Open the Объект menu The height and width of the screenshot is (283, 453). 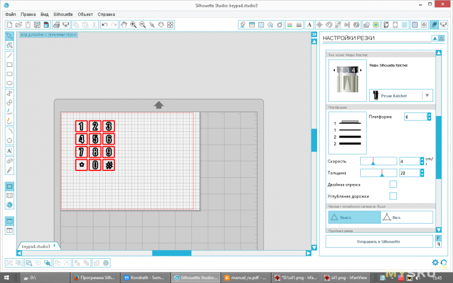pyautogui.click(x=85, y=14)
